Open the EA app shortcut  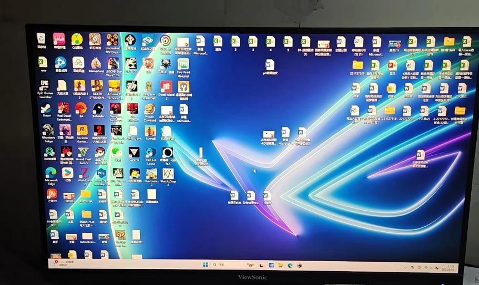[x=81, y=109]
